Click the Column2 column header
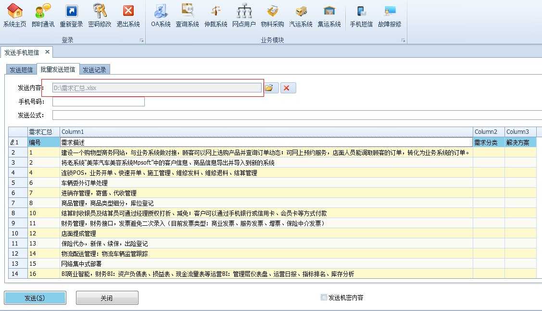 tap(489, 132)
